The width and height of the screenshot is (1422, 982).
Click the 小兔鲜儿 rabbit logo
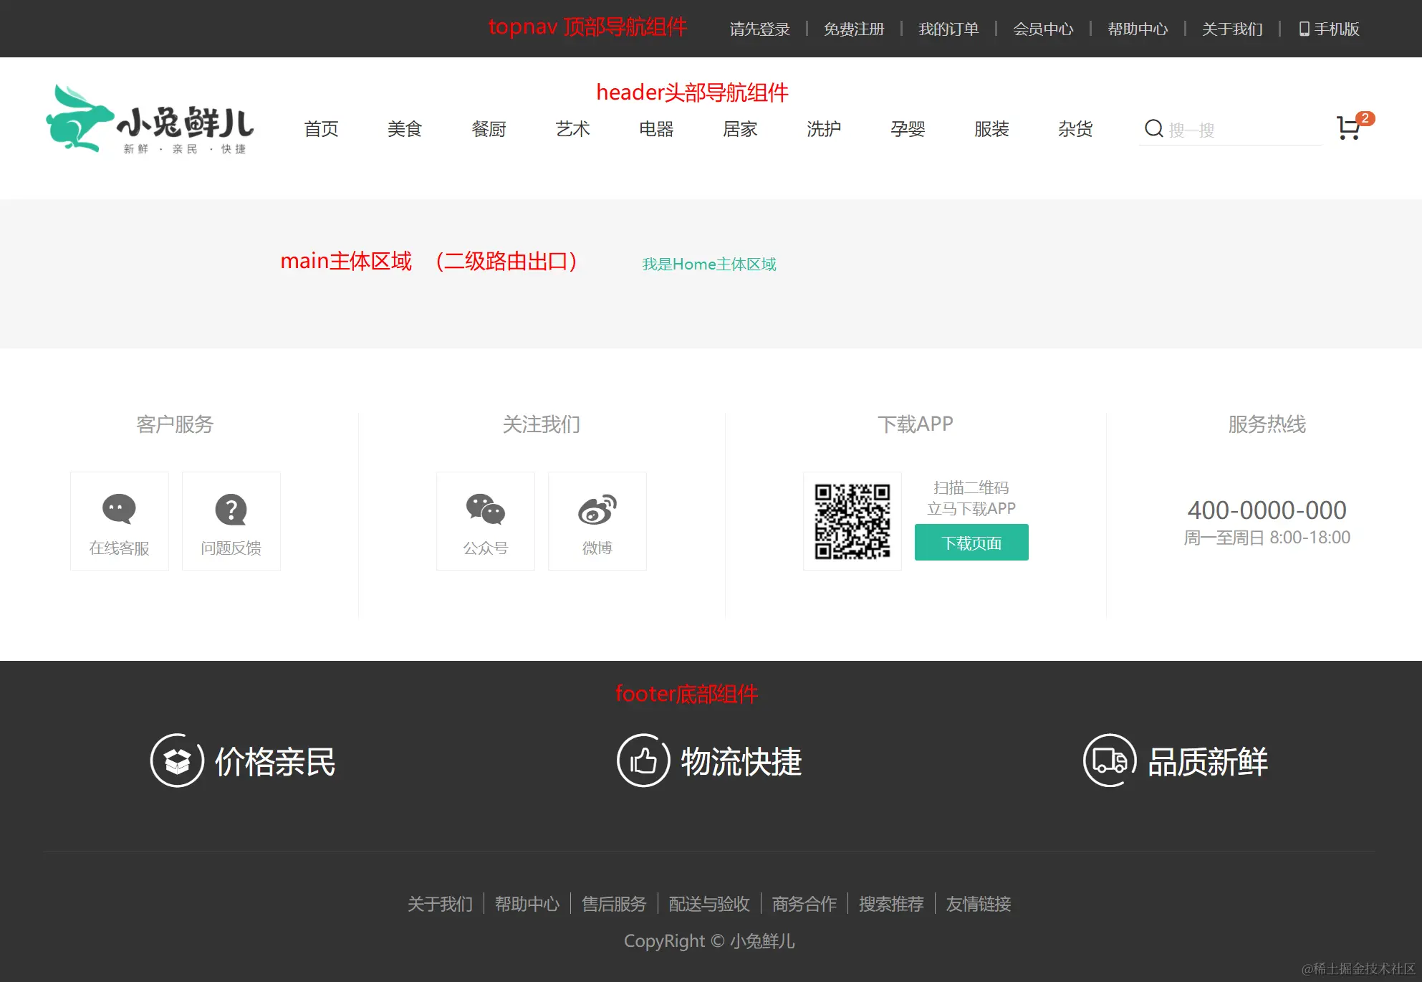pos(149,119)
